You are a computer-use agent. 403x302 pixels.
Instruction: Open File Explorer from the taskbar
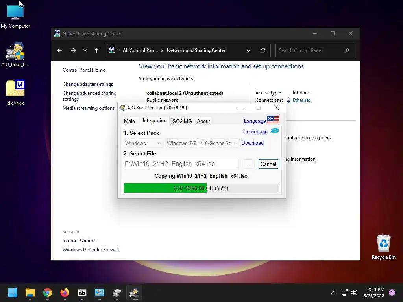point(30,293)
